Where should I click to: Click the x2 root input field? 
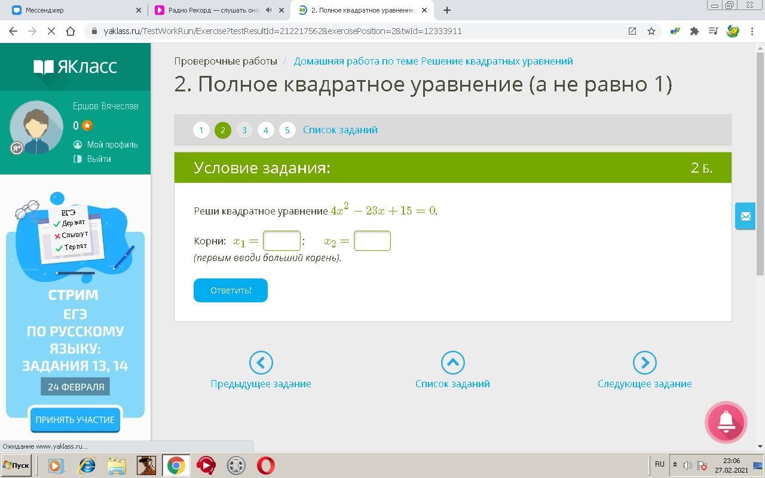point(372,241)
